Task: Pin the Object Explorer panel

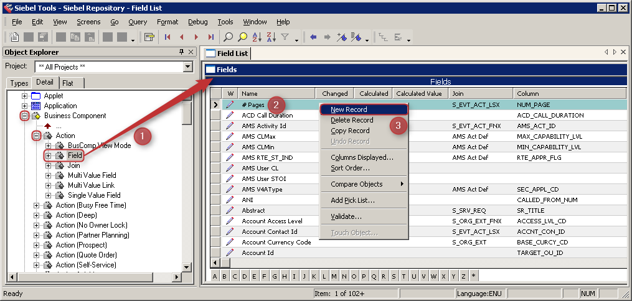Action: tap(181, 52)
